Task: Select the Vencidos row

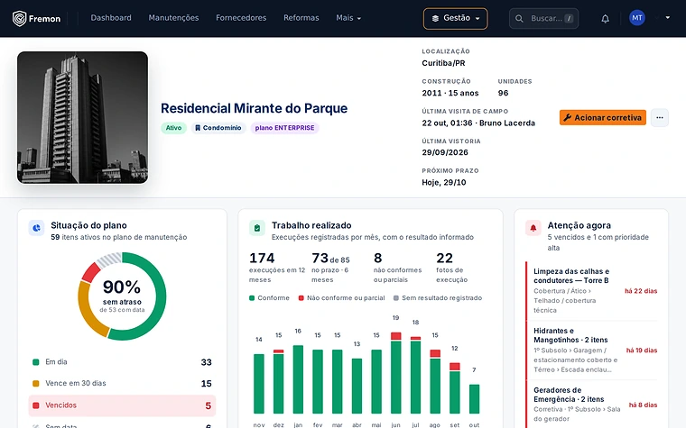Action: pos(122,405)
